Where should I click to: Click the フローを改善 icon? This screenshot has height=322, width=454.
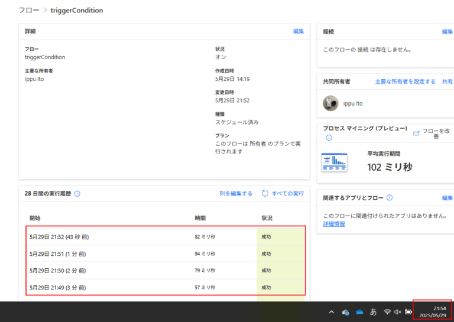416,134
